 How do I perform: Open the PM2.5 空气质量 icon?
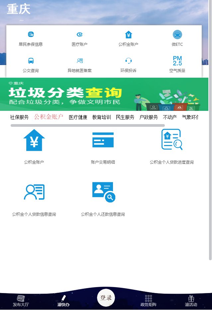(177, 61)
